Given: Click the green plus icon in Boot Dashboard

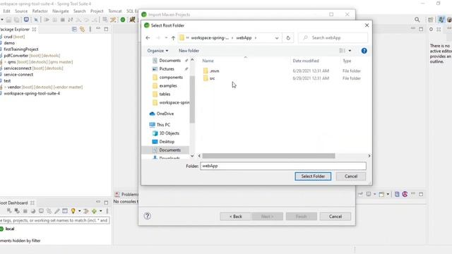Looking at the screenshot, I should click(x=94, y=211).
